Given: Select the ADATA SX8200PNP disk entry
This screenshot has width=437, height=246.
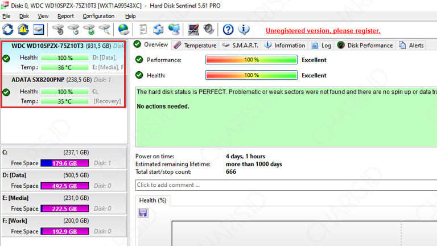Looking at the screenshot, I should click(64, 91).
